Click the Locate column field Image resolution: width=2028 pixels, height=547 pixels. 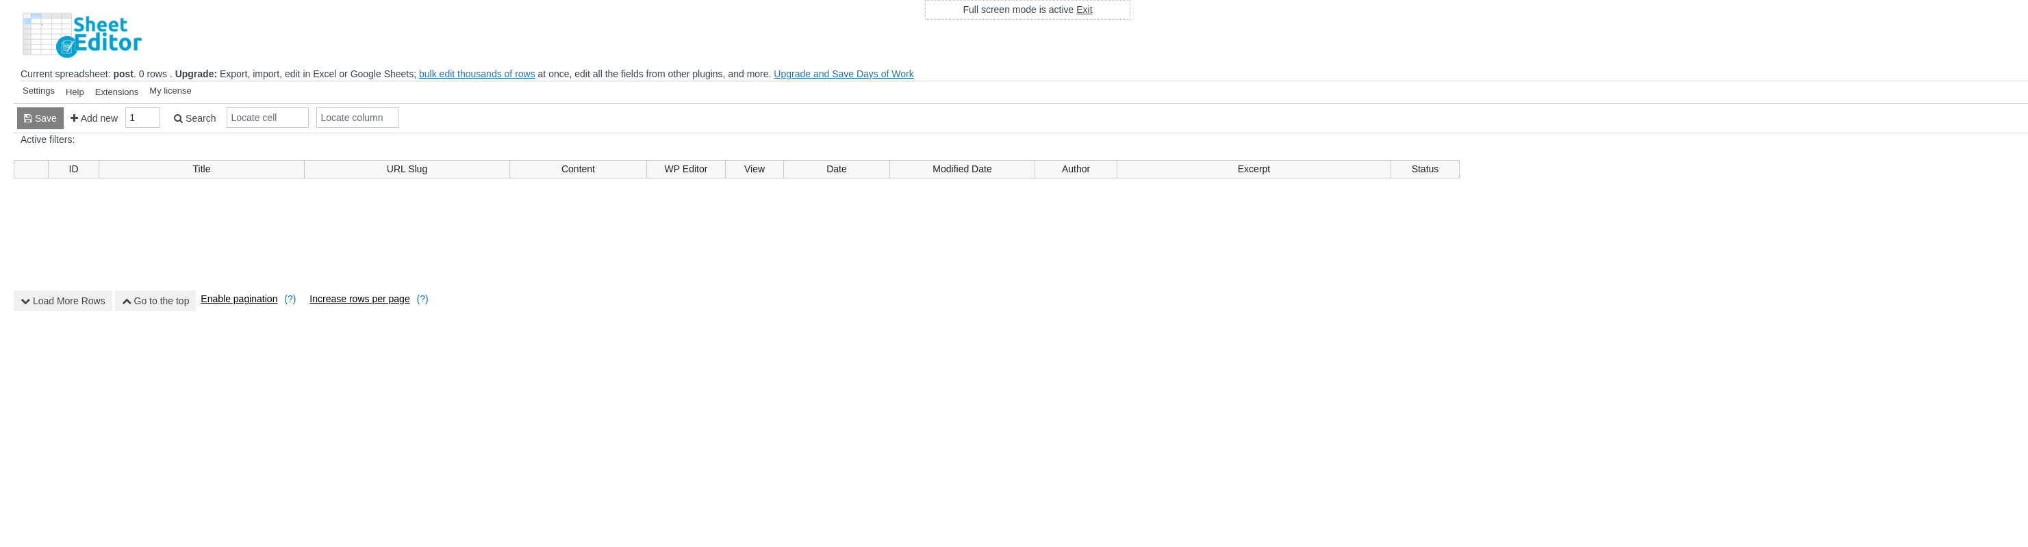click(357, 118)
